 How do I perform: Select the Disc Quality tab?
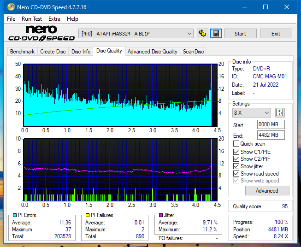(x=109, y=51)
